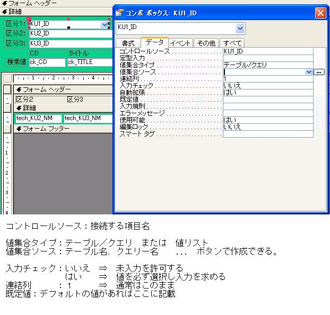Select the データ tab
This screenshot has height=315, width=330.
[x=154, y=42]
